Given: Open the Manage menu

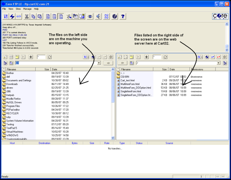Looking at the screenshot, I should point(27,9).
